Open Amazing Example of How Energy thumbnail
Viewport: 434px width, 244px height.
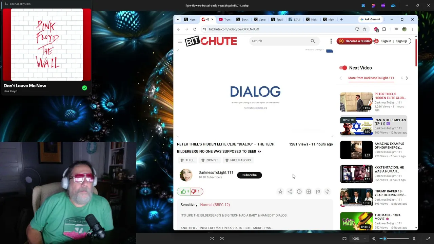(x=356, y=150)
